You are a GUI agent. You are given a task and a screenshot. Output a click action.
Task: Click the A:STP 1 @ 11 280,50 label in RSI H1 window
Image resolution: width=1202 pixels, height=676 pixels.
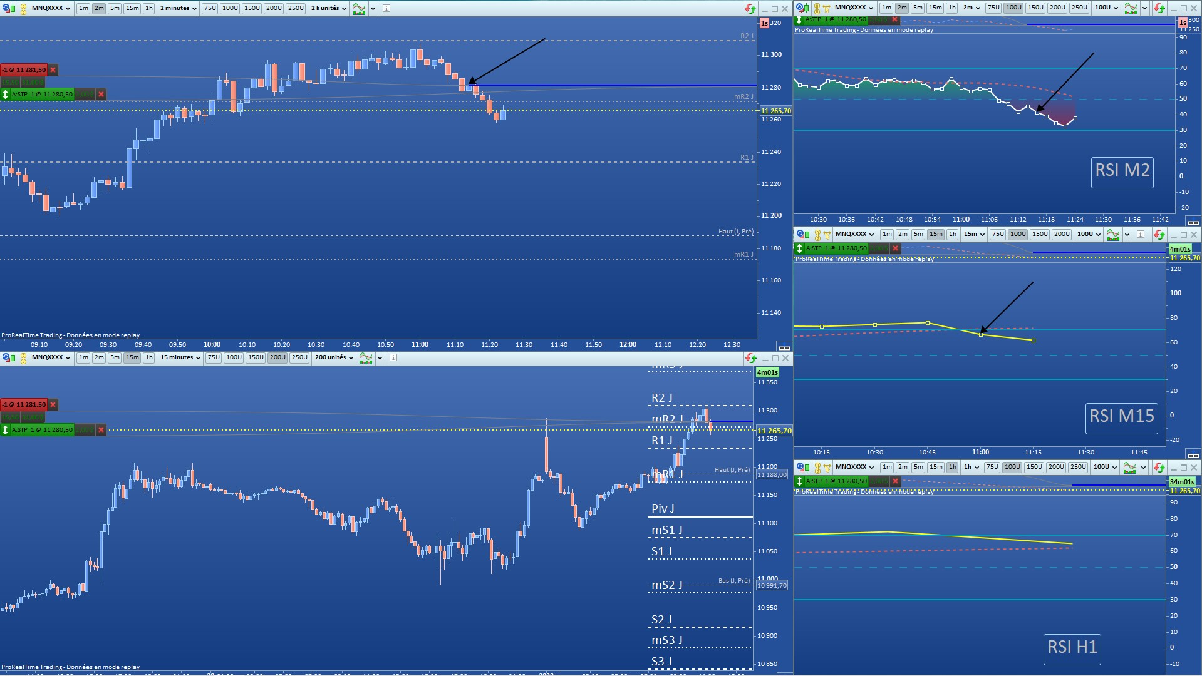(x=836, y=481)
